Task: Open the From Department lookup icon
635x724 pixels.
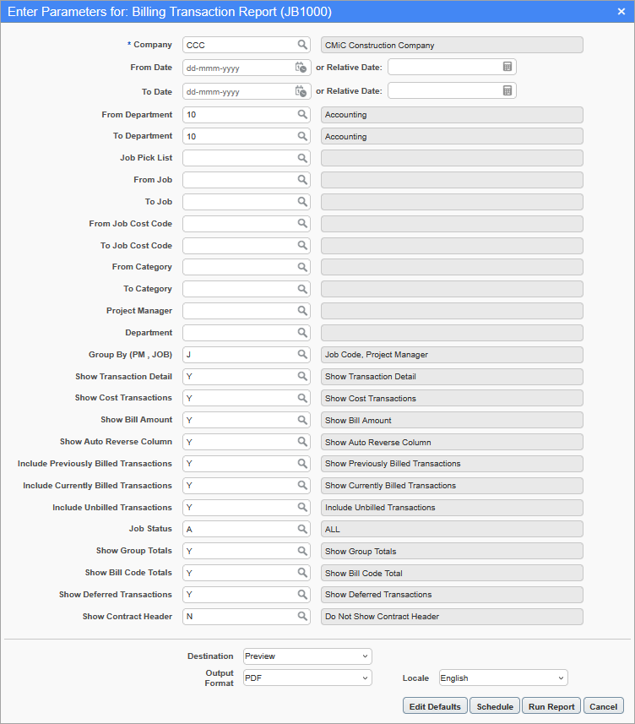Action: pyautogui.click(x=302, y=114)
